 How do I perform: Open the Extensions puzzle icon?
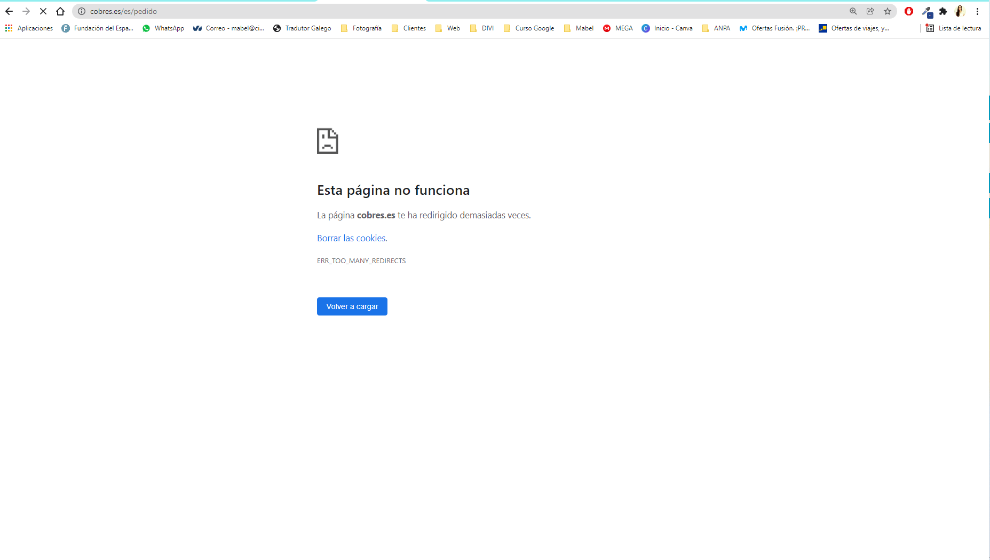tap(943, 11)
